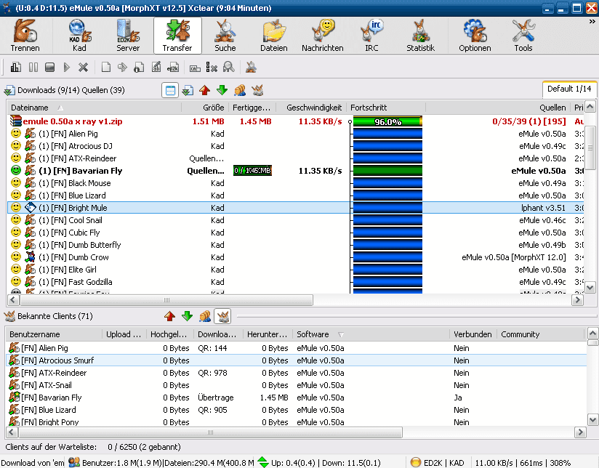Click the open file page icon
The image size is (599, 468).
pos(106,68)
